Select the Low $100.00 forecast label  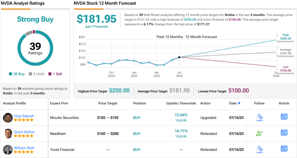[x=285, y=69]
